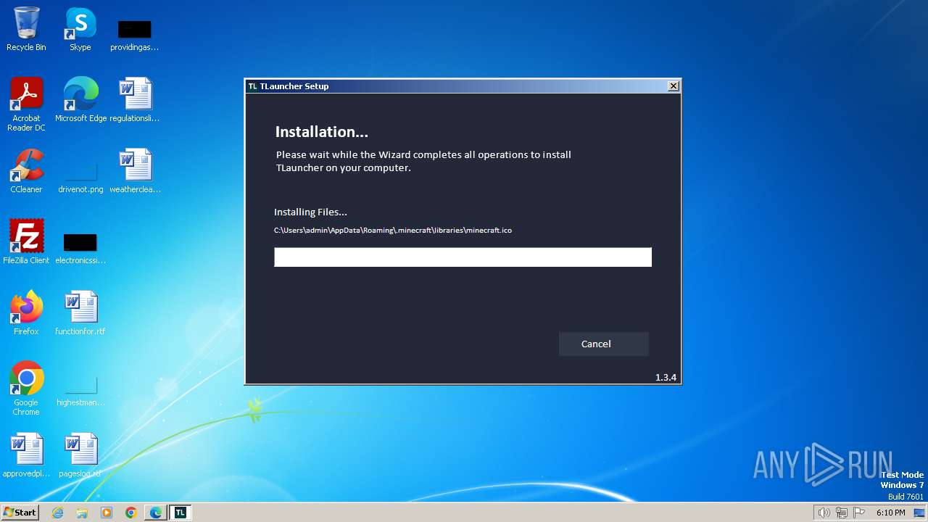The height and width of the screenshot is (522, 928).
Task: Cancel the TLauncher installation
Action: [x=603, y=344]
